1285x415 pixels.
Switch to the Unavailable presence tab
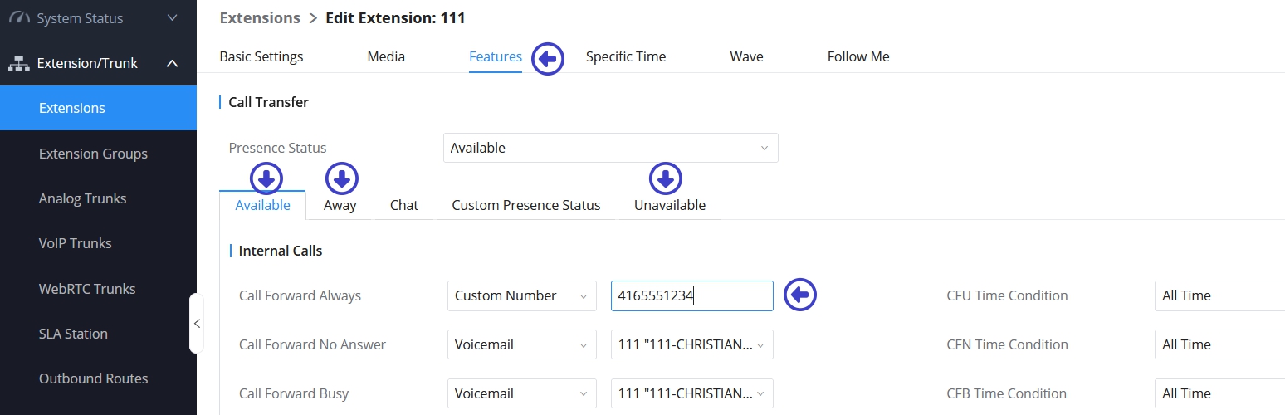pos(669,205)
